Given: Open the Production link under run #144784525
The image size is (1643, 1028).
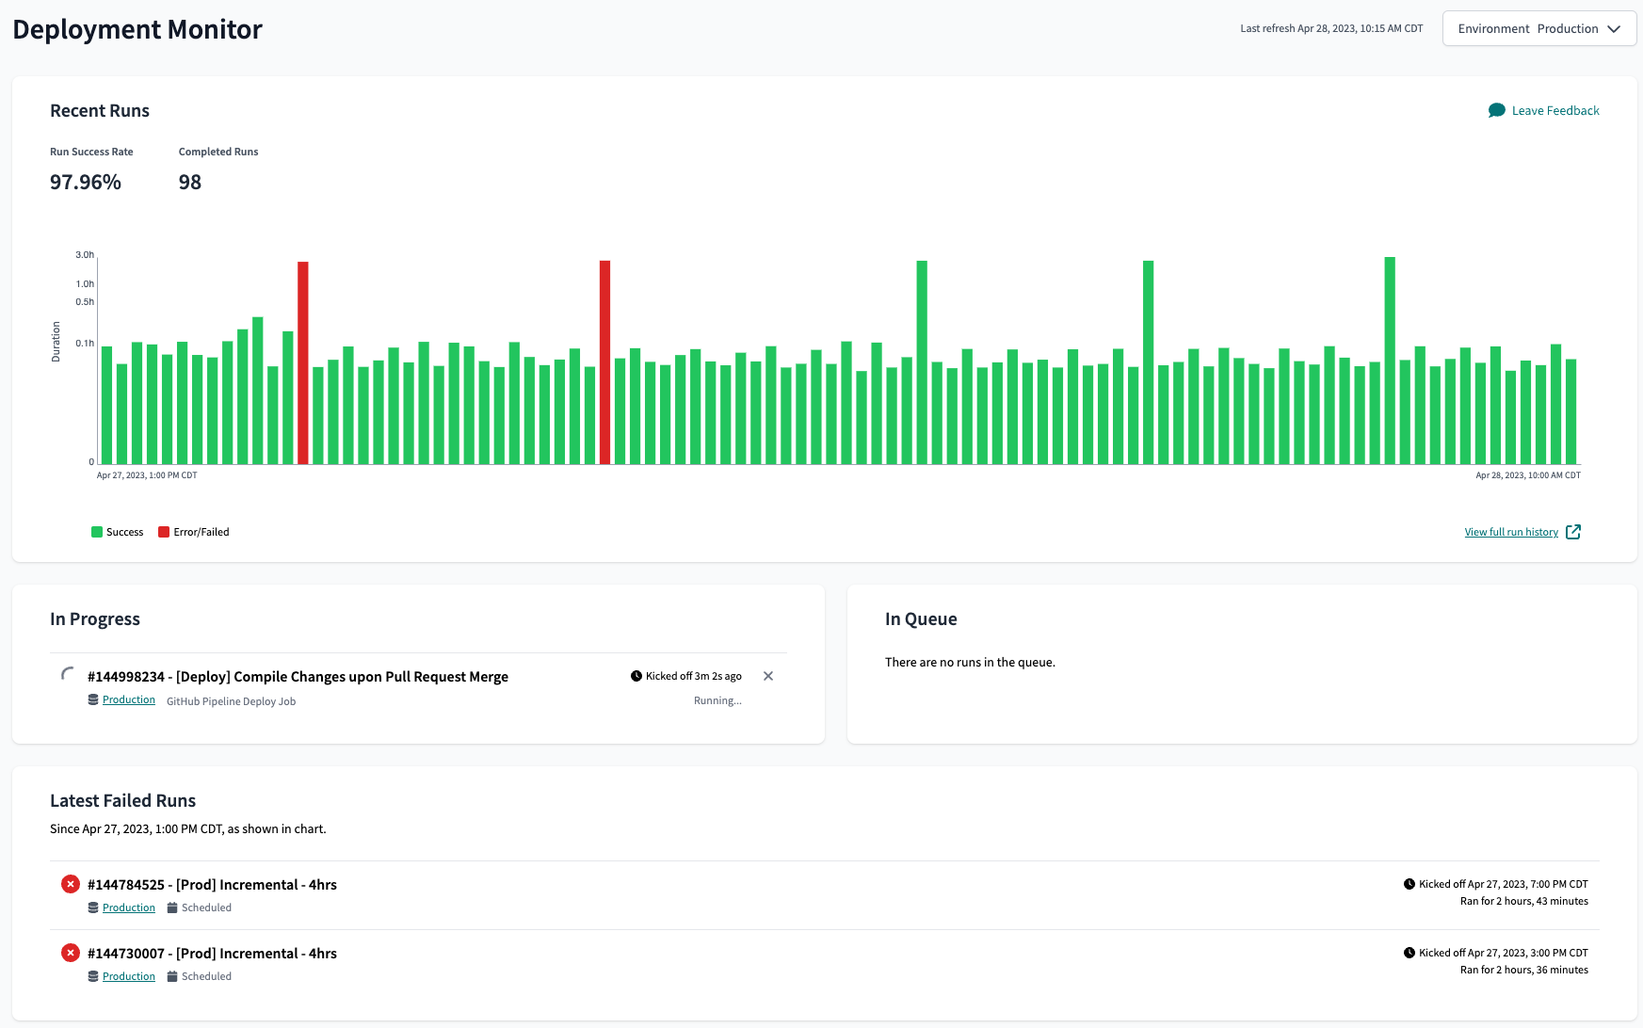Looking at the screenshot, I should (128, 907).
